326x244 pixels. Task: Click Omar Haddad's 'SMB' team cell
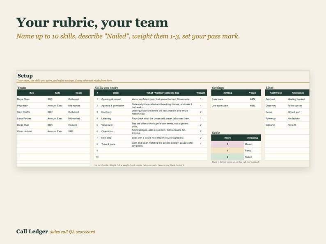tap(78, 131)
